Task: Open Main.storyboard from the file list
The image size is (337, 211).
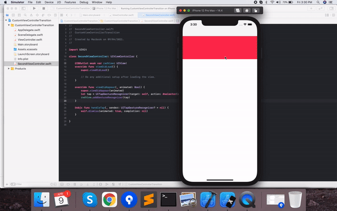Action: click(x=28, y=44)
